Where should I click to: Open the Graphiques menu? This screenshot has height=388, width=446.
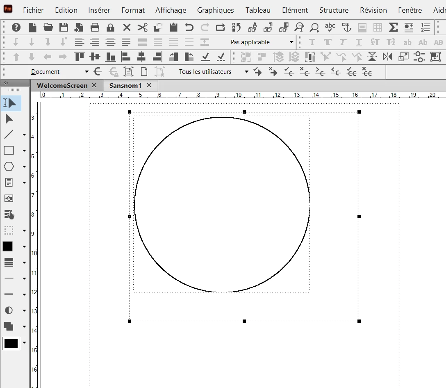215,10
